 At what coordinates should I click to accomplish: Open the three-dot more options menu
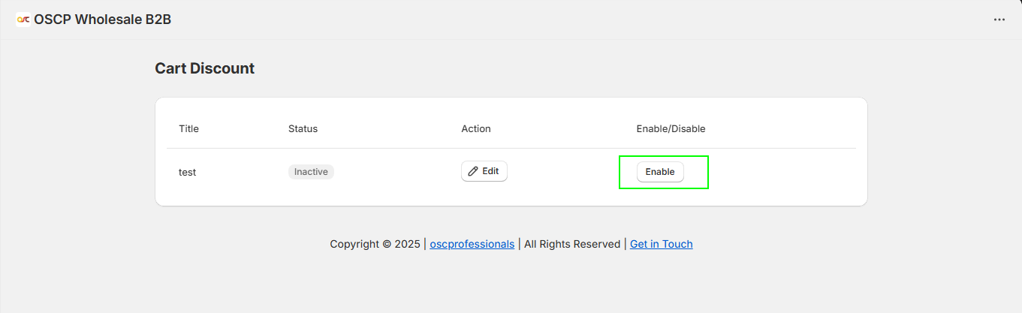pyautogui.click(x=999, y=20)
